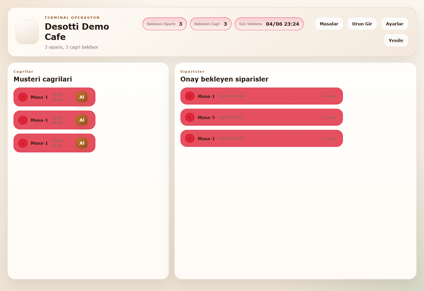Open the Masa-1 order with 5 urun

coord(262,96)
